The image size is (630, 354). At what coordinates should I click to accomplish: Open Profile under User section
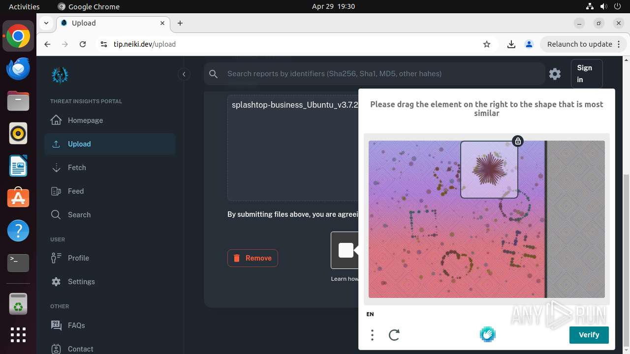(x=110, y=258)
